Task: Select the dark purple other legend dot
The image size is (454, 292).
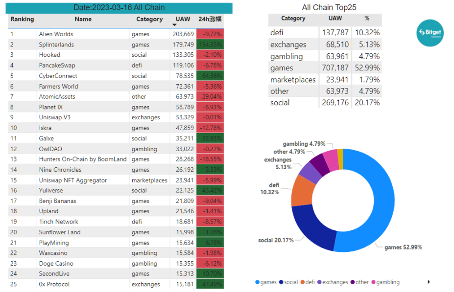Action: pyautogui.click(x=353, y=282)
